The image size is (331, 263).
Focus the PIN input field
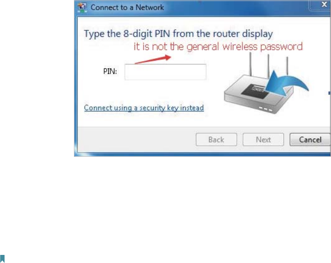coord(165,72)
